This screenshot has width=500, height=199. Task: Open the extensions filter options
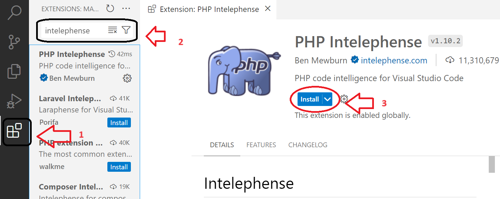click(x=126, y=30)
